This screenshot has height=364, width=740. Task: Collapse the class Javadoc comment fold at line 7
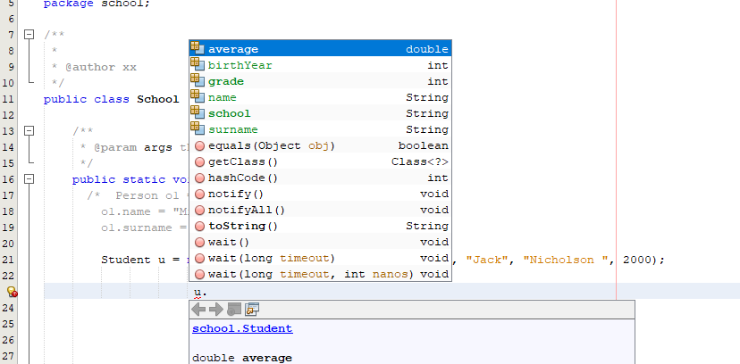(x=29, y=35)
